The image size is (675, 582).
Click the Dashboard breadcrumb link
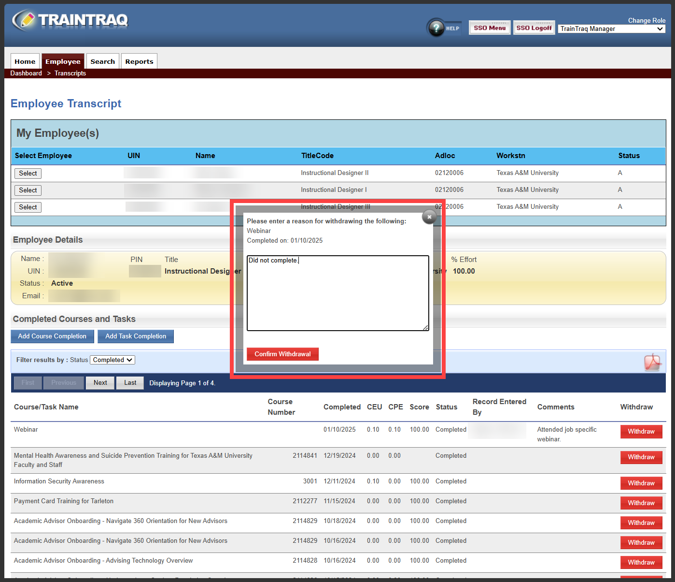26,73
